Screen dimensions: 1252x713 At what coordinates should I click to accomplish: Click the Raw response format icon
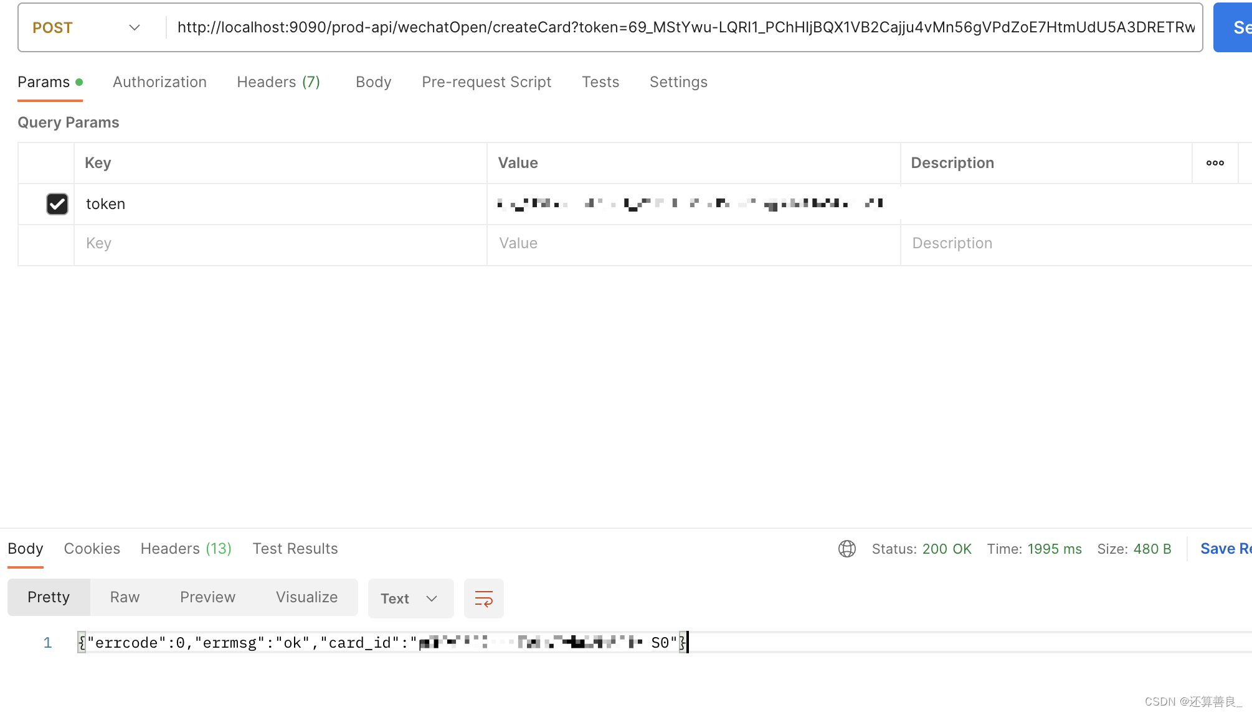pos(125,596)
